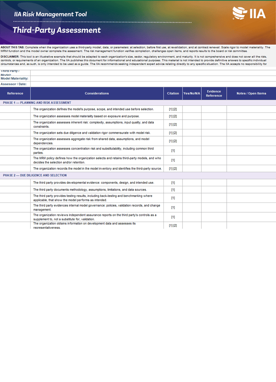Click citation cell for testing results row

(x=173, y=198)
